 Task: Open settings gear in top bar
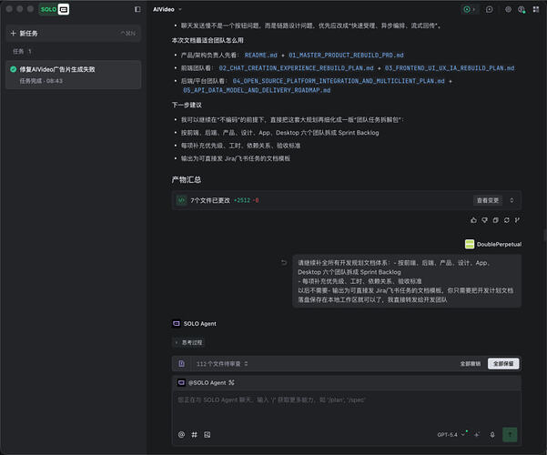(508, 9)
